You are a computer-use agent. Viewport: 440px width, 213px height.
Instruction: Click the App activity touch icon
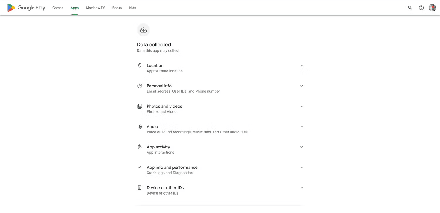[x=140, y=147]
